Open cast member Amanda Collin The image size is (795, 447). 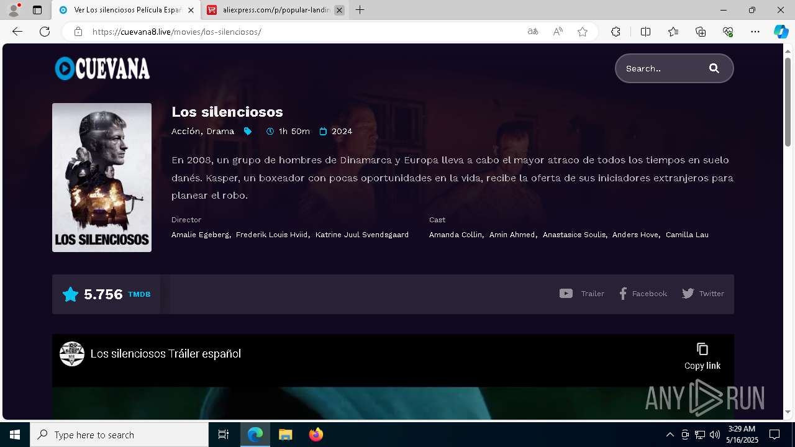(455, 235)
